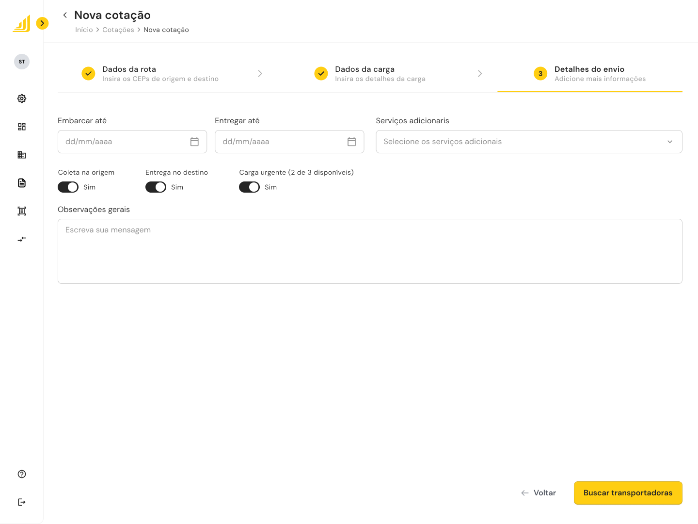698x524 pixels.
Task: Open the document icon in sidebar
Action: click(22, 183)
